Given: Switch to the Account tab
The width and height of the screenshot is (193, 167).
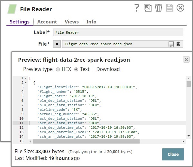Looking at the screenshot, I should [x=47, y=22].
